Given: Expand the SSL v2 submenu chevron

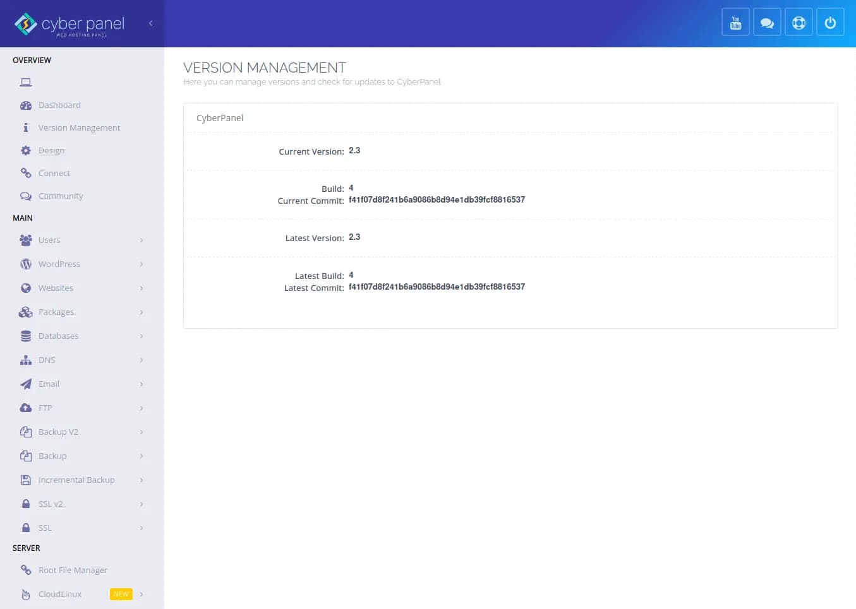Looking at the screenshot, I should pyautogui.click(x=142, y=504).
